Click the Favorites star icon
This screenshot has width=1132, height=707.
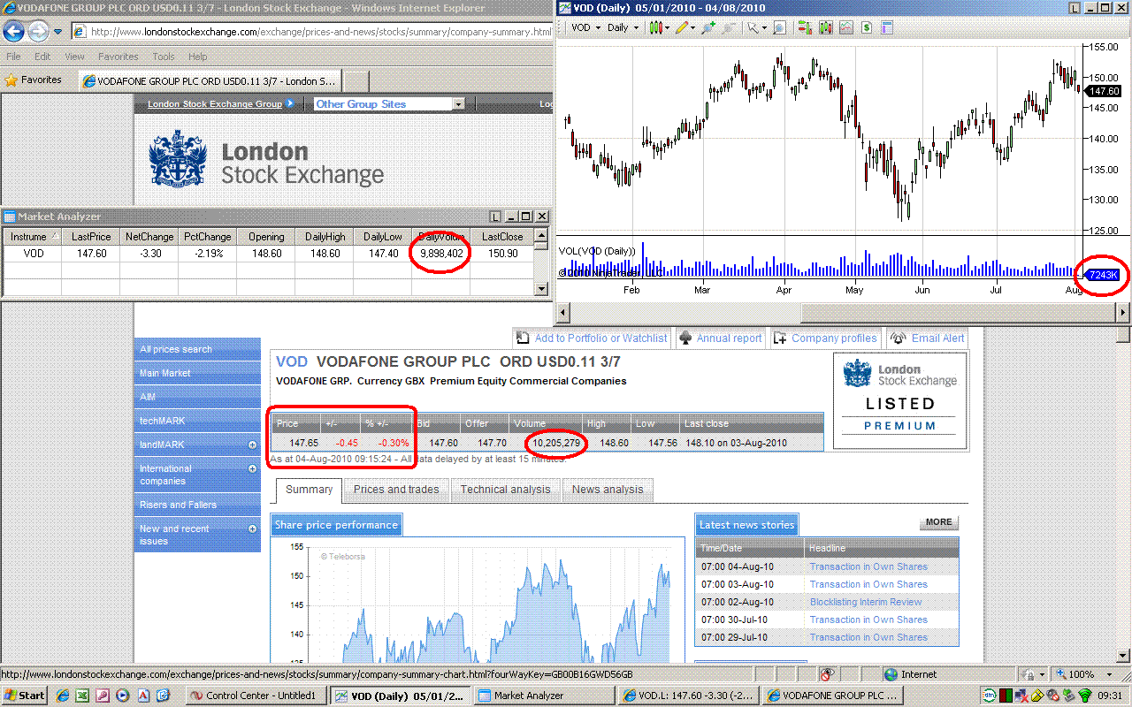11,80
